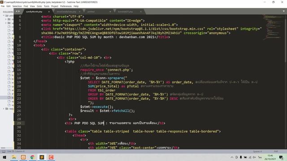This screenshot has width=287, height=161.
Task: Click the meta charset="UTF-8" line
Action: [x=63, y=17]
